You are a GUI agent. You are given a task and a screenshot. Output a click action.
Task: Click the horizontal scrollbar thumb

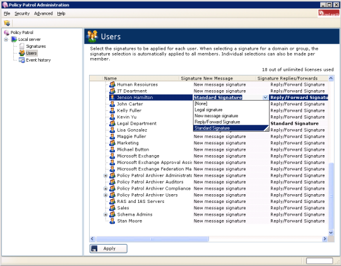click(x=152, y=239)
